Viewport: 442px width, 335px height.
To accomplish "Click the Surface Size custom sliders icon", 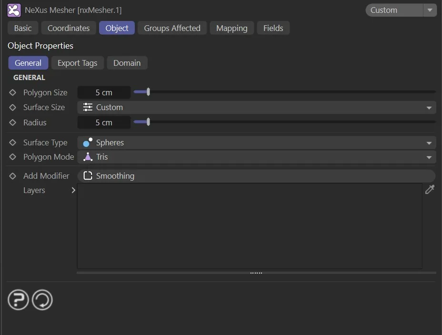I will [88, 107].
